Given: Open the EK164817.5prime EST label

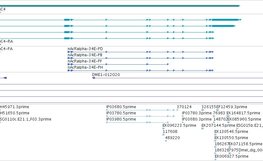Looking at the screenshot, I should point(244,113).
